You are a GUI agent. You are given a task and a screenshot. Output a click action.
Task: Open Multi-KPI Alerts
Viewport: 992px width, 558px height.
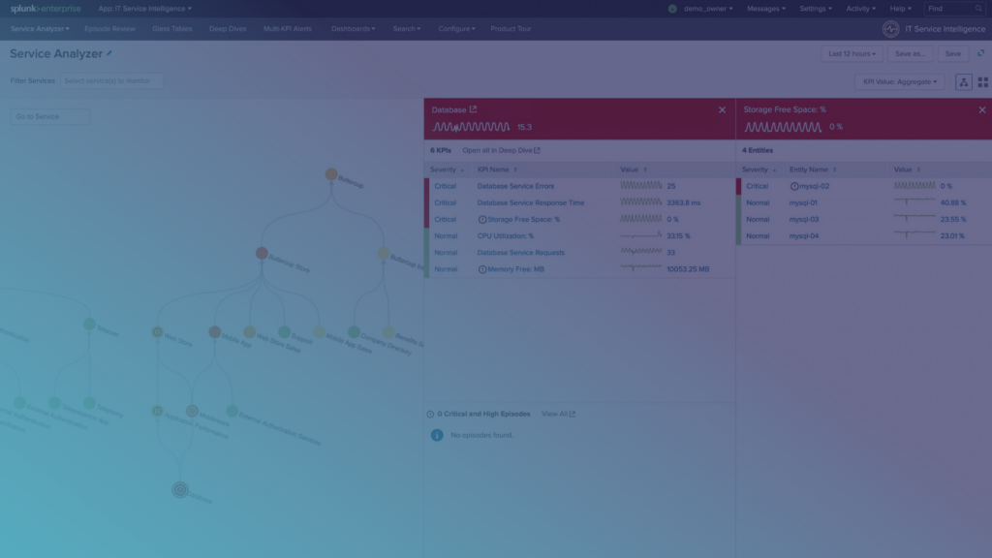287,29
